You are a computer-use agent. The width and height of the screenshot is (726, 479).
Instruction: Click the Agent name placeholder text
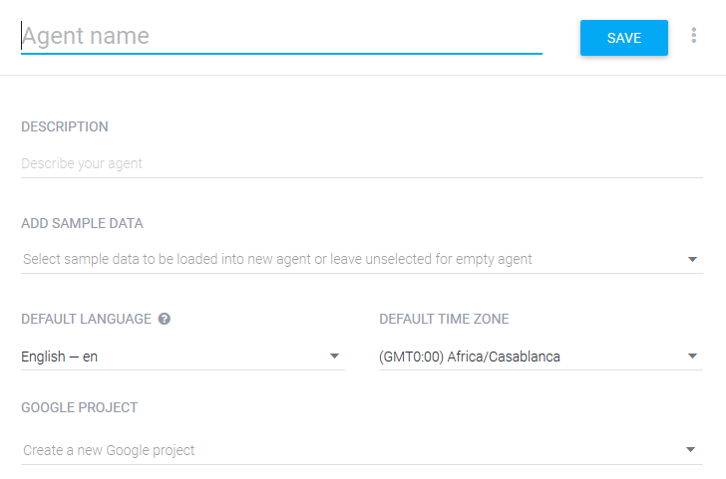[x=86, y=36]
